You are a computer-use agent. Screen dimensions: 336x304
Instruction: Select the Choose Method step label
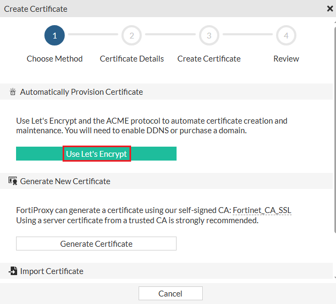55,59
